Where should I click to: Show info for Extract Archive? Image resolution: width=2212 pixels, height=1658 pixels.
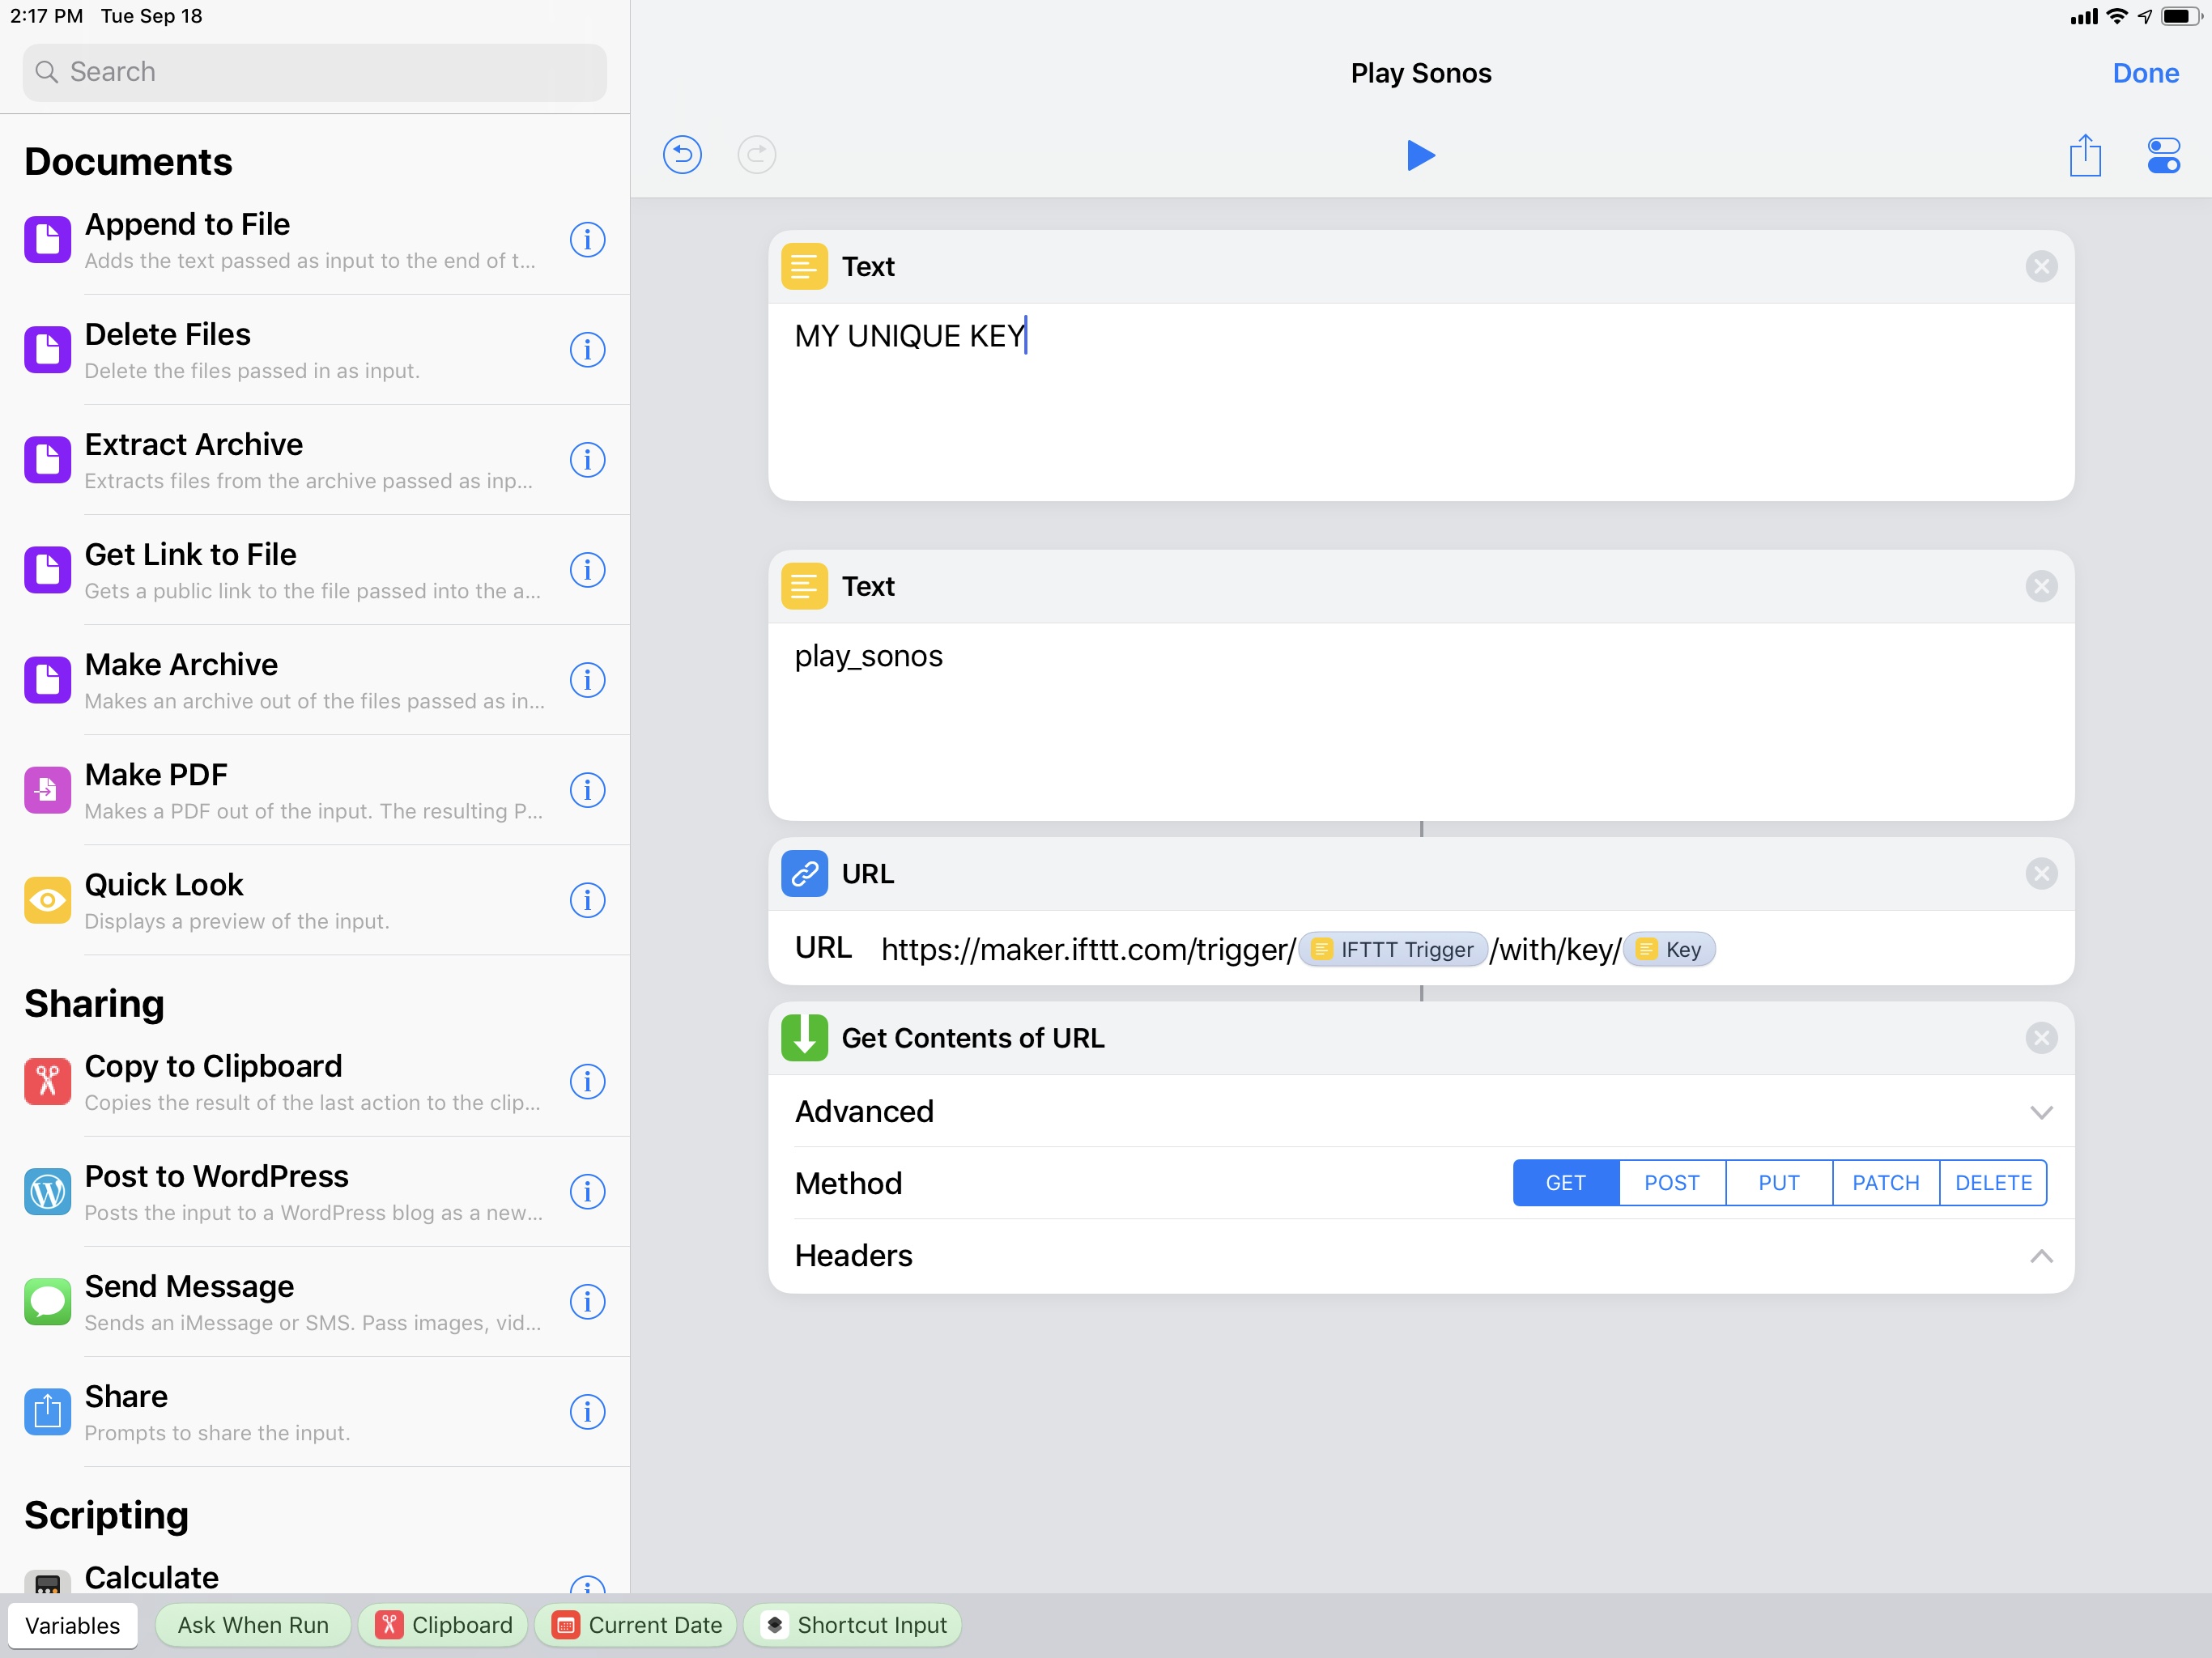point(587,460)
